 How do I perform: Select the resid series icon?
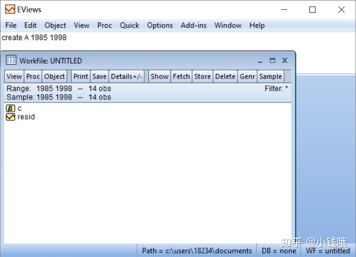pos(10,117)
